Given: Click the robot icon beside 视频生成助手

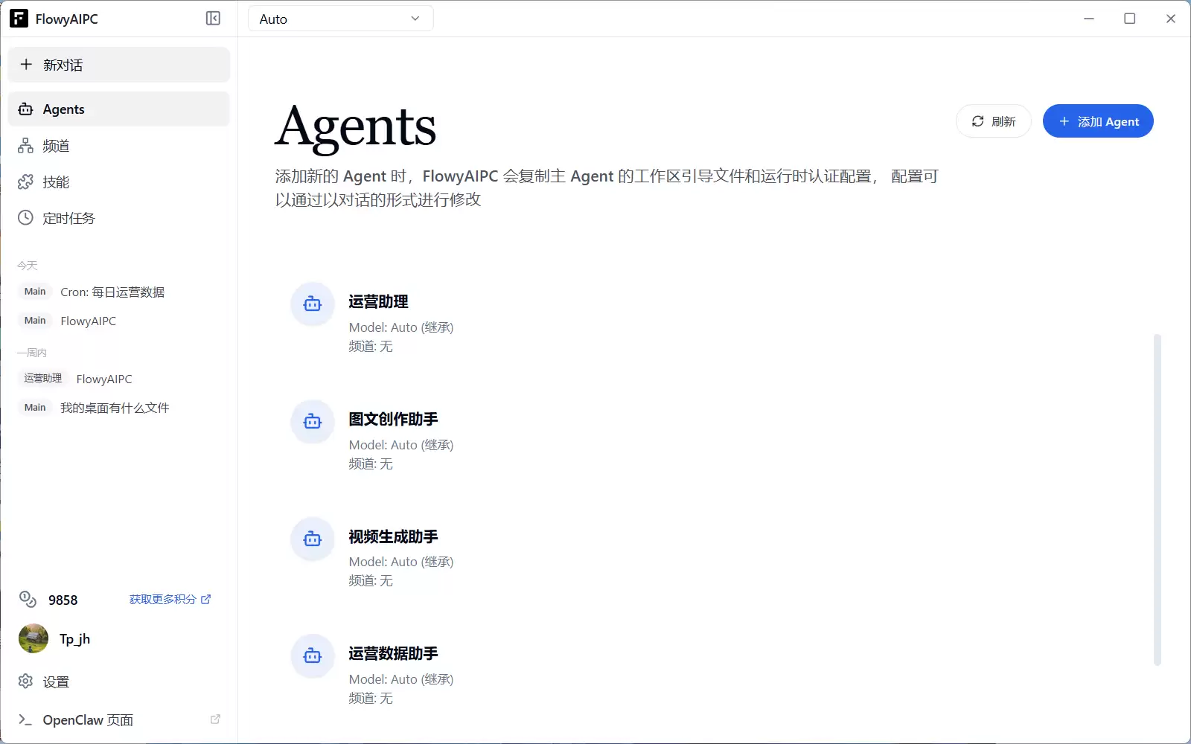Looking at the screenshot, I should [313, 539].
